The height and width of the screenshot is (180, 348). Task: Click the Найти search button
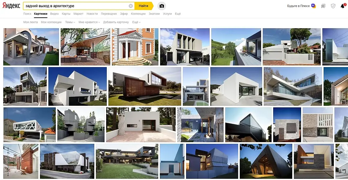(x=144, y=6)
